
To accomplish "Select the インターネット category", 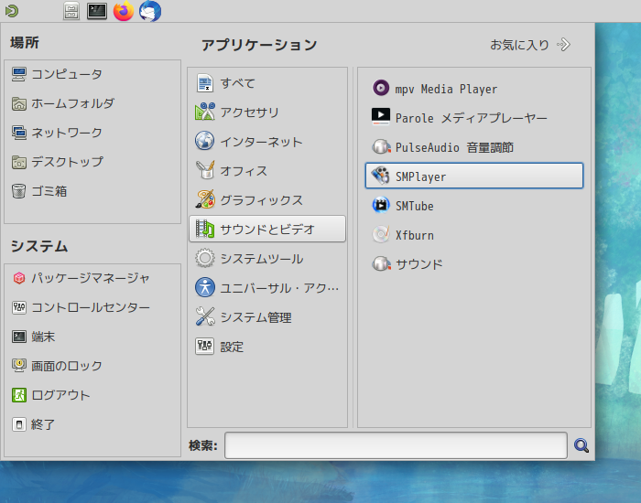I will pyautogui.click(x=267, y=141).
